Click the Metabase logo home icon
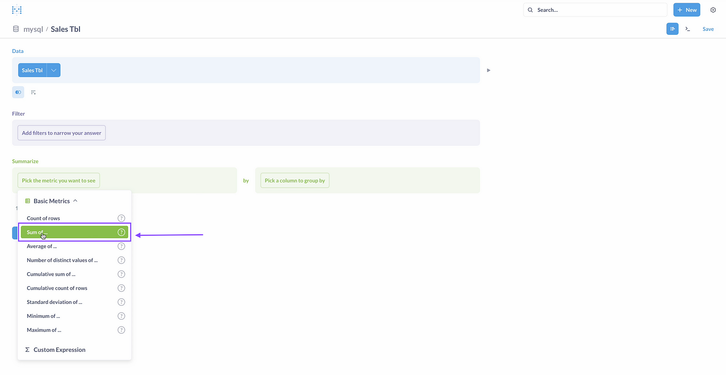Viewport: 726px width, 375px height. (17, 10)
